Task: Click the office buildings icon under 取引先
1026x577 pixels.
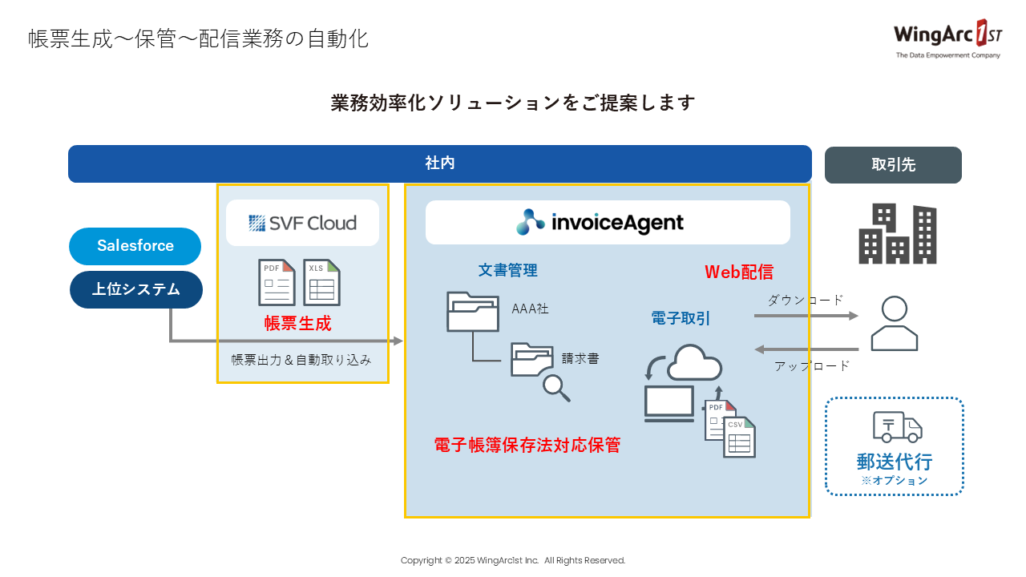Action: point(898,233)
